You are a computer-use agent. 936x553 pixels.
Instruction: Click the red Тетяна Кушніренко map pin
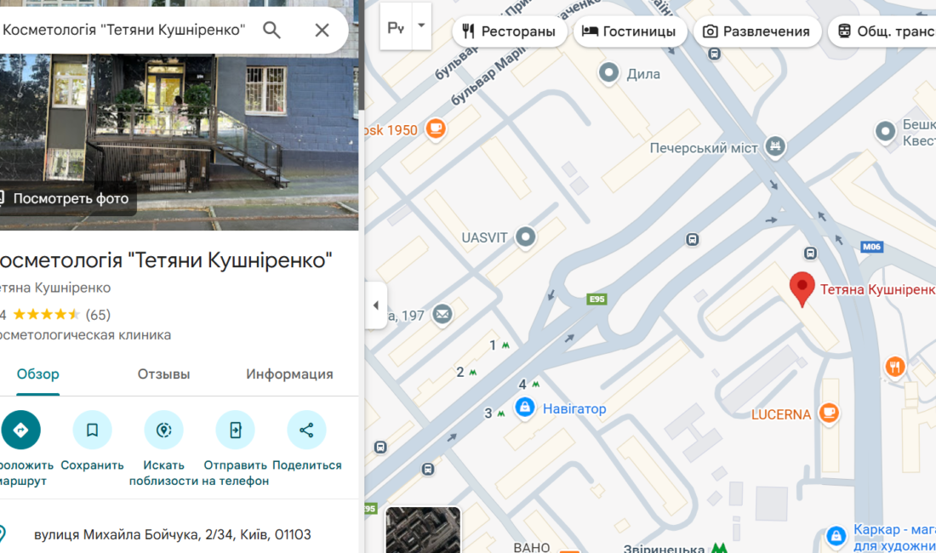(802, 288)
